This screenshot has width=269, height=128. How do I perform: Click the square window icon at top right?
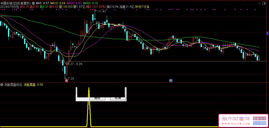pos(263,3)
